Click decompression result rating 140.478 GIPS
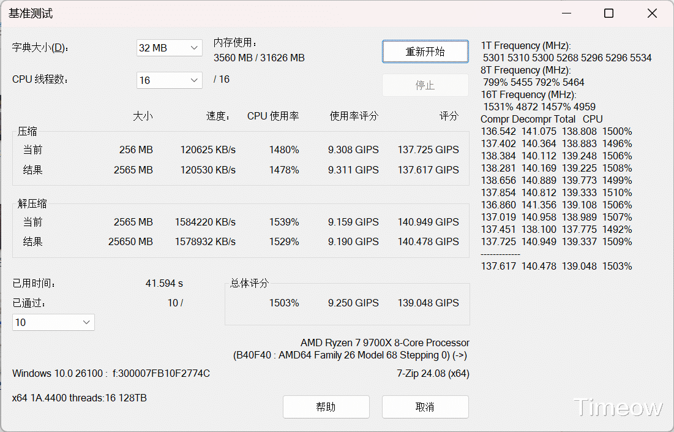This screenshot has width=674, height=432. (428, 242)
